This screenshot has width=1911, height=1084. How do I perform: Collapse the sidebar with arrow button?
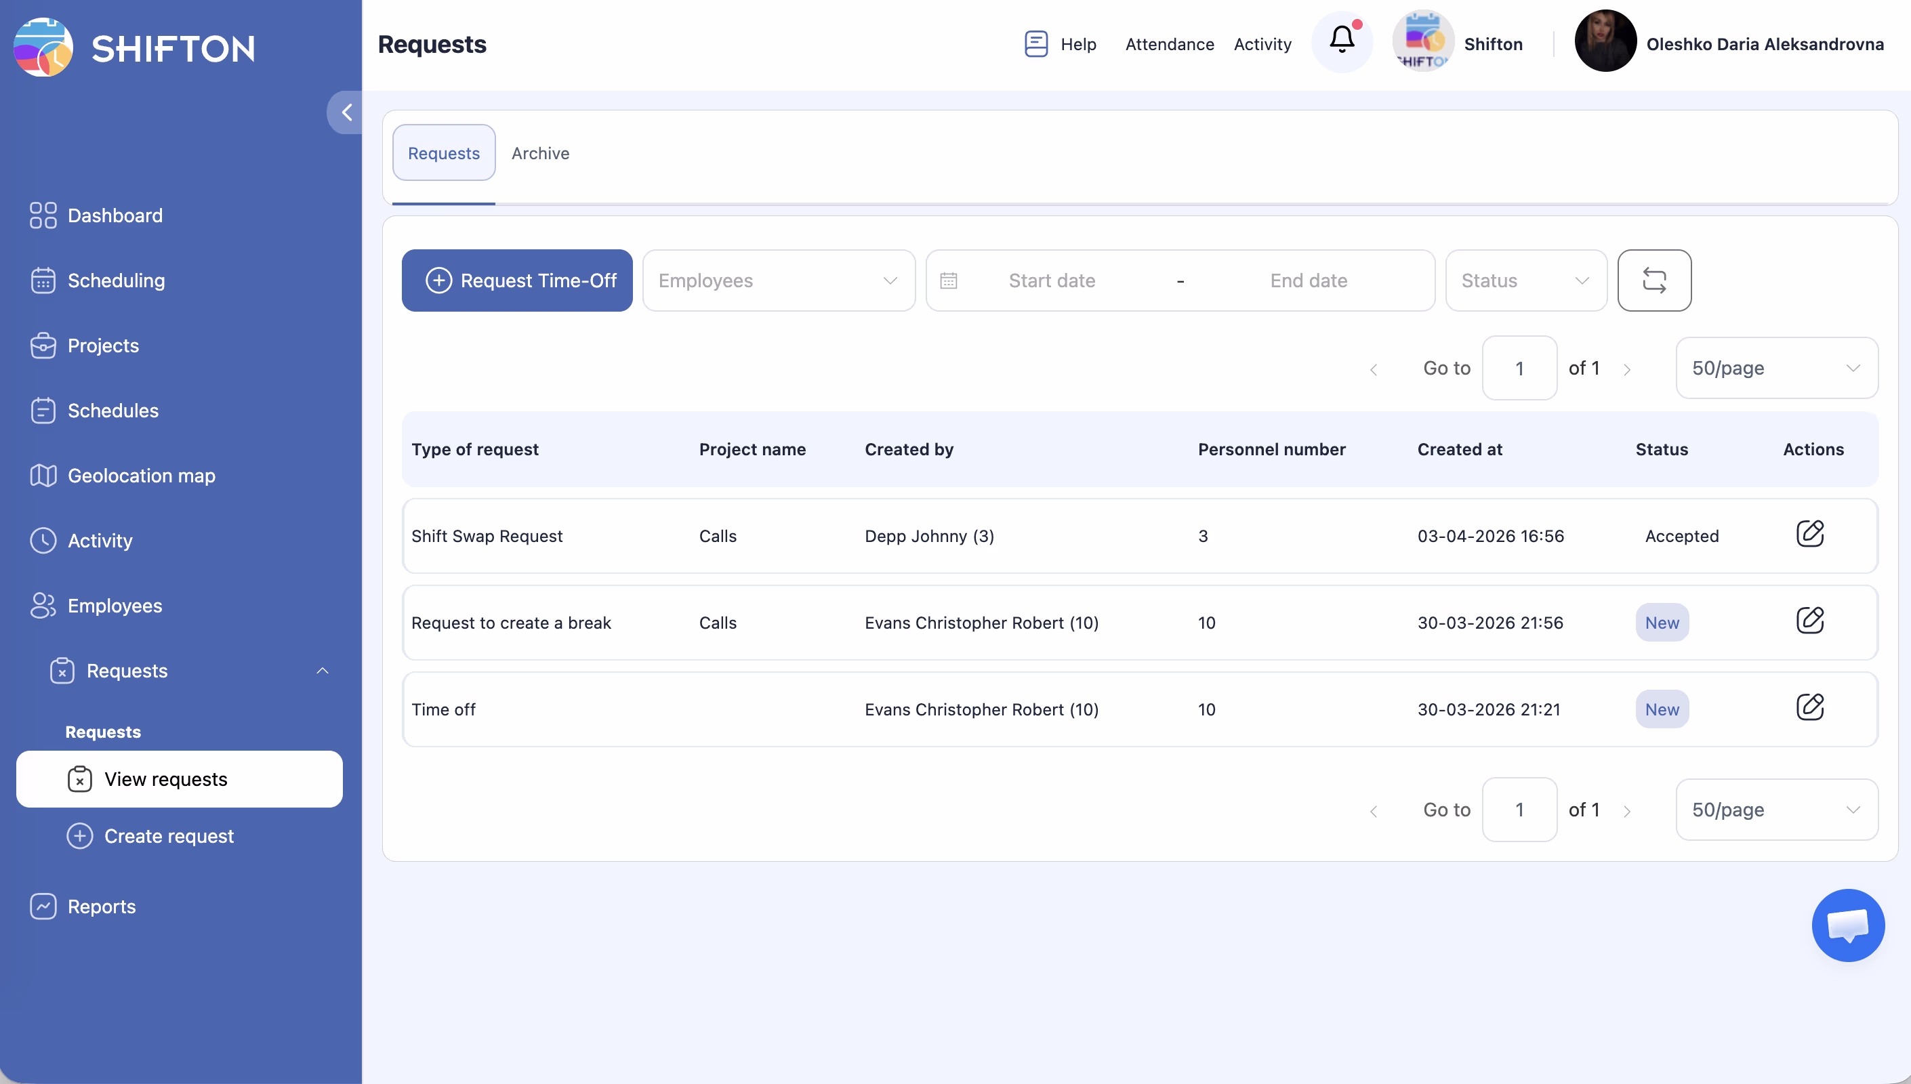346,112
